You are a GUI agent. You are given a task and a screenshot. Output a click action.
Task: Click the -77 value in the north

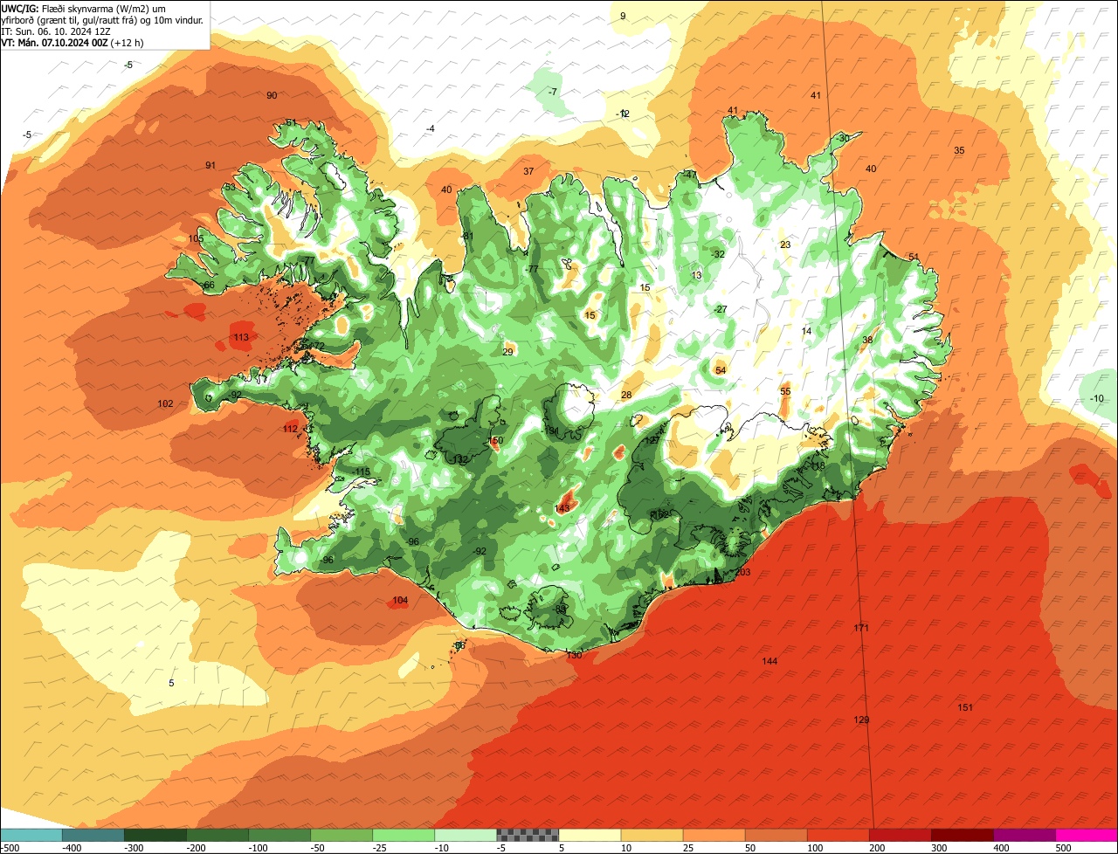[x=532, y=269]
